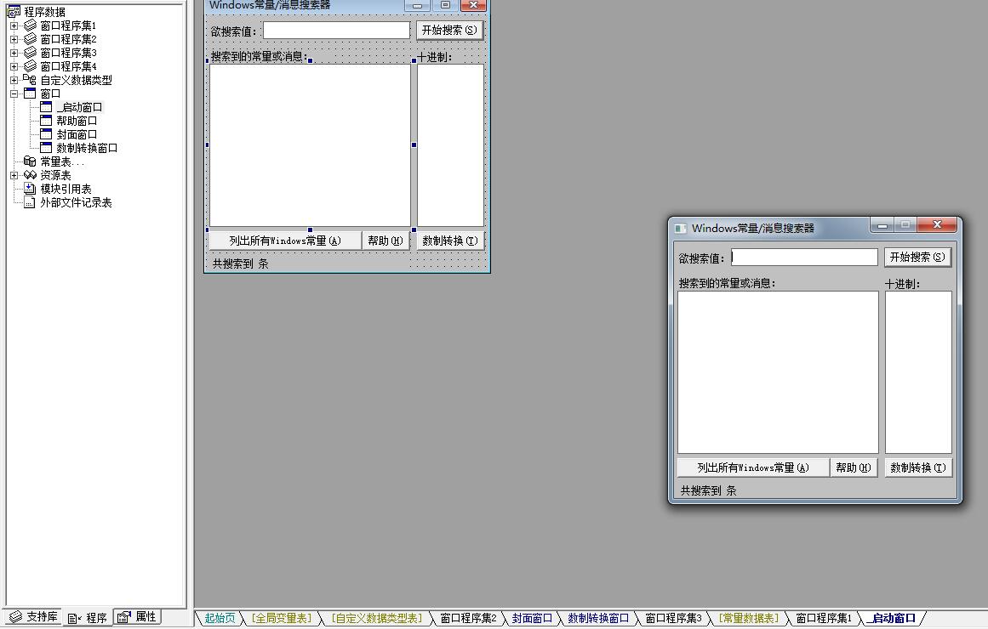Select the 模块引用表 icon
The width and height of the screenshot is (988, 629).
(x=31, y=189)
